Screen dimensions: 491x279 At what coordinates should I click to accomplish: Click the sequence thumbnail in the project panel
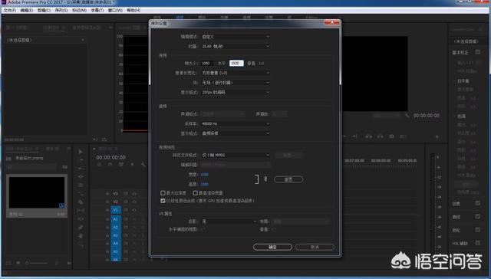37,192
